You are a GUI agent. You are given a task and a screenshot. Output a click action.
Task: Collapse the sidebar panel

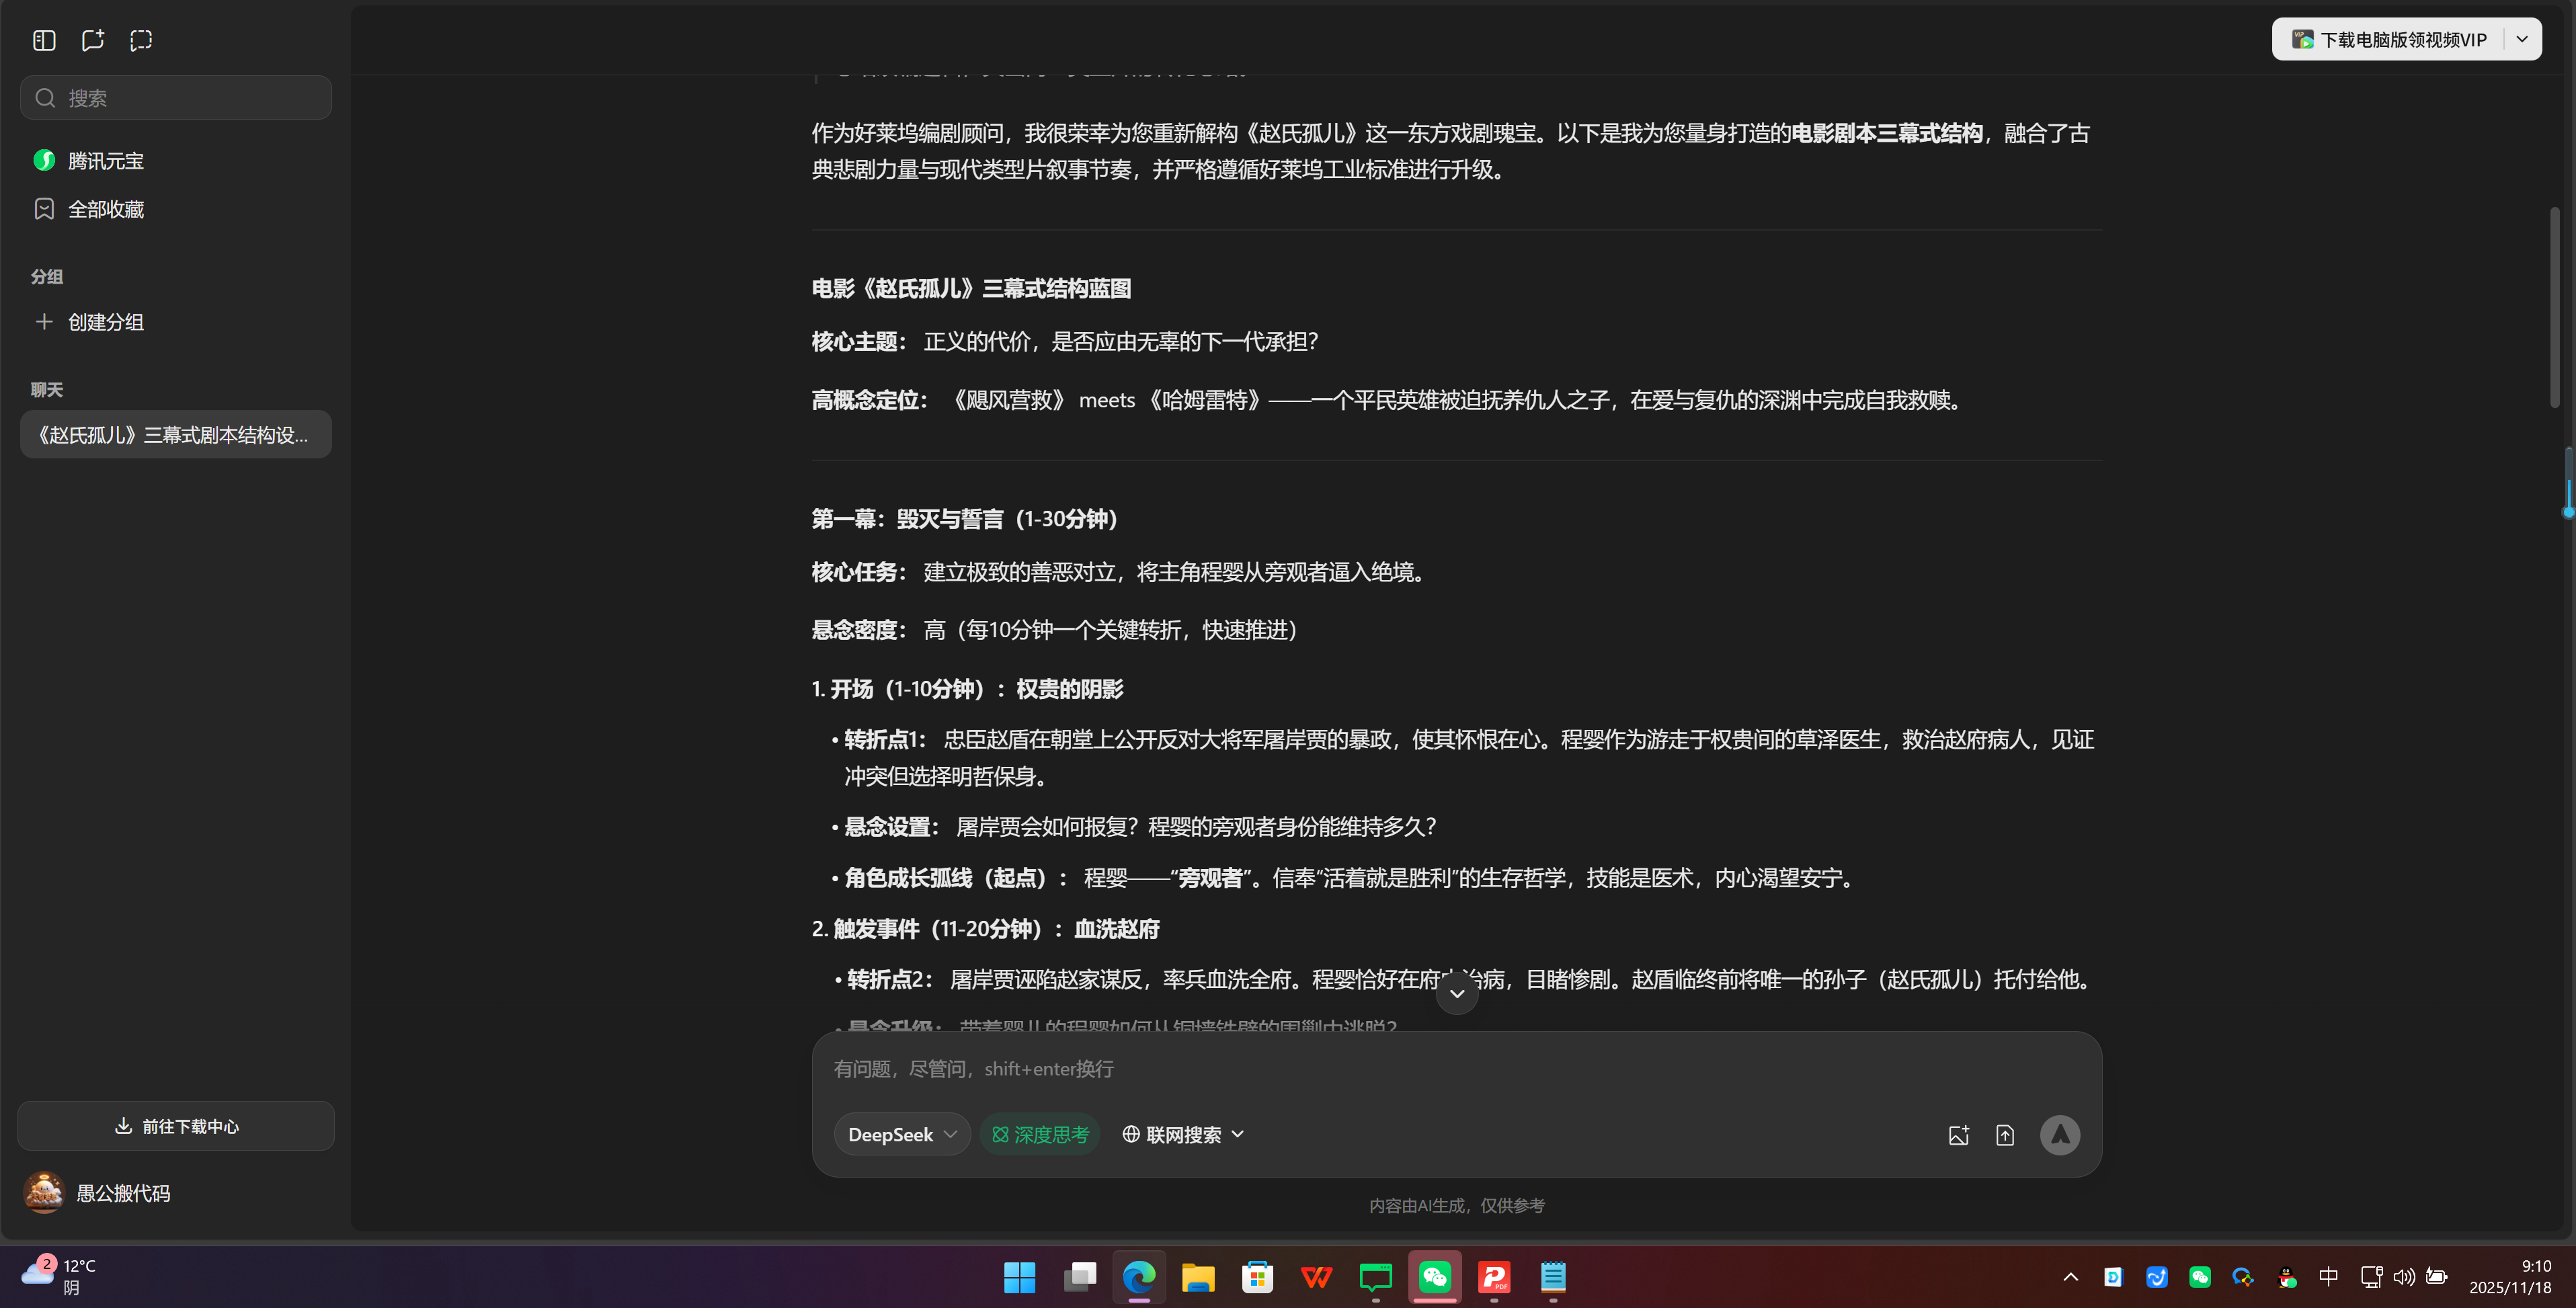click(x=44, y=40)
